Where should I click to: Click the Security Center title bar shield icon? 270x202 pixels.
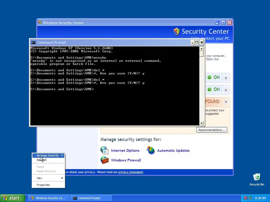(x=40, y=23)
